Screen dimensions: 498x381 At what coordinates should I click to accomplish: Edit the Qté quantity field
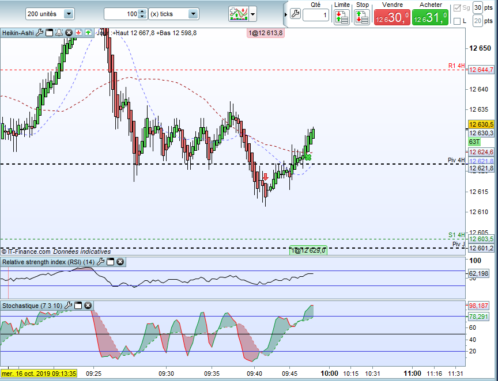tap(316, 15)
